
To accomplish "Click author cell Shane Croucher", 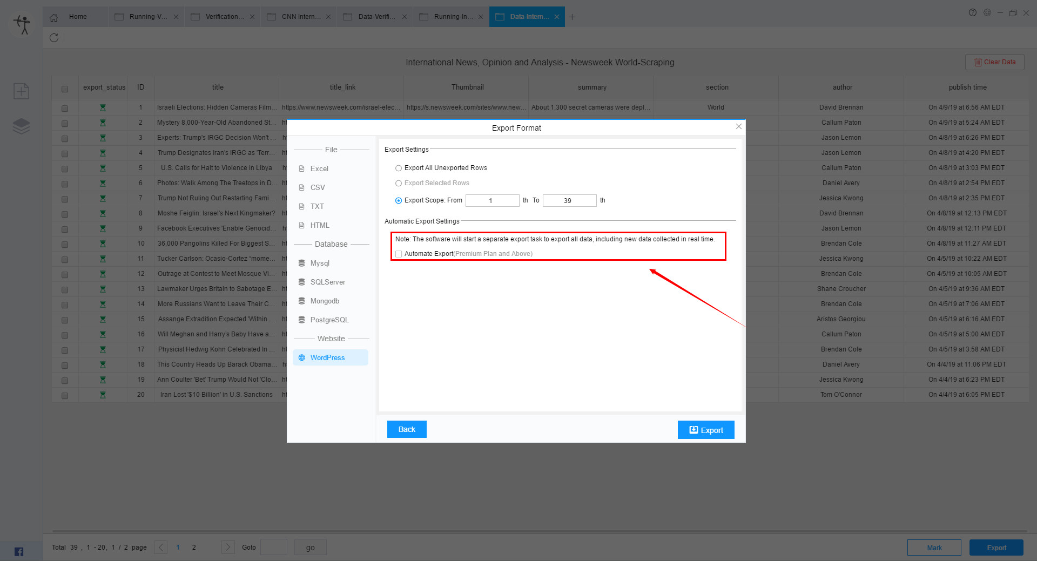I will pyautogui.click(x=841, y=289).
